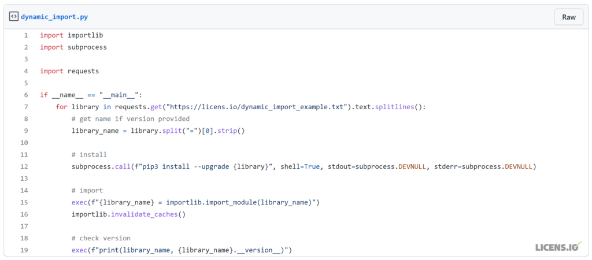Click the '# get name if version provided' comment

pos(131,119)
